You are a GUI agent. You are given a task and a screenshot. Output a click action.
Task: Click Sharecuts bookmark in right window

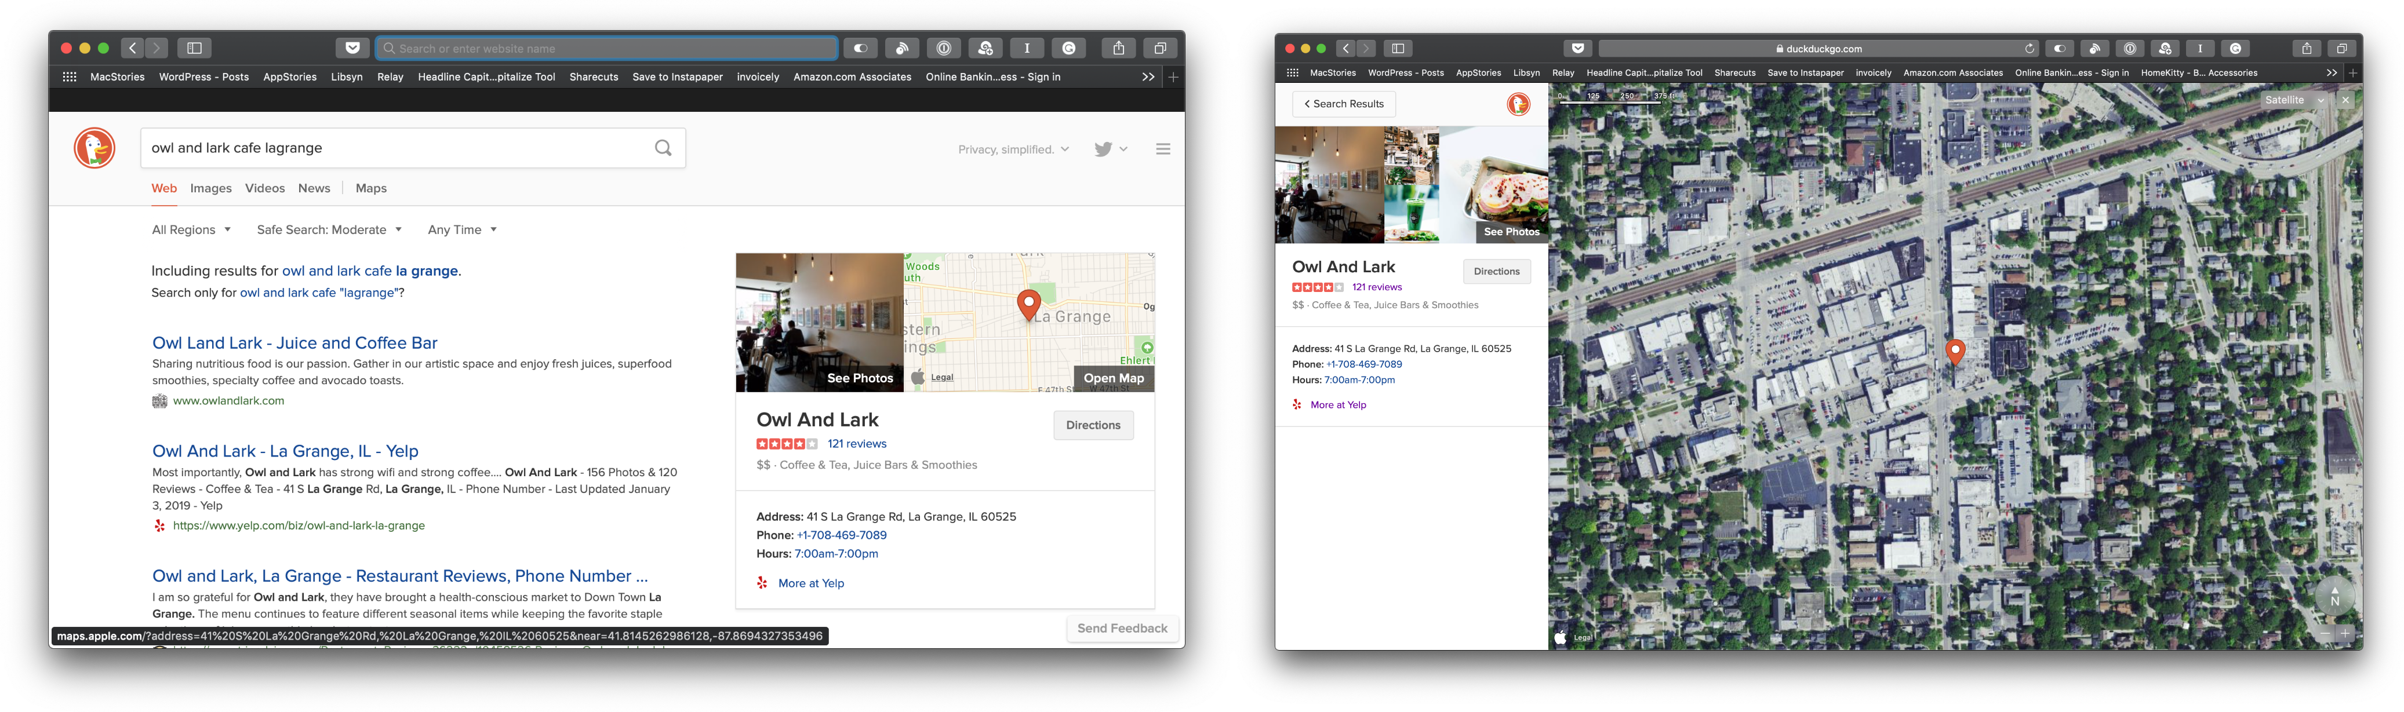pos(1734,73)
